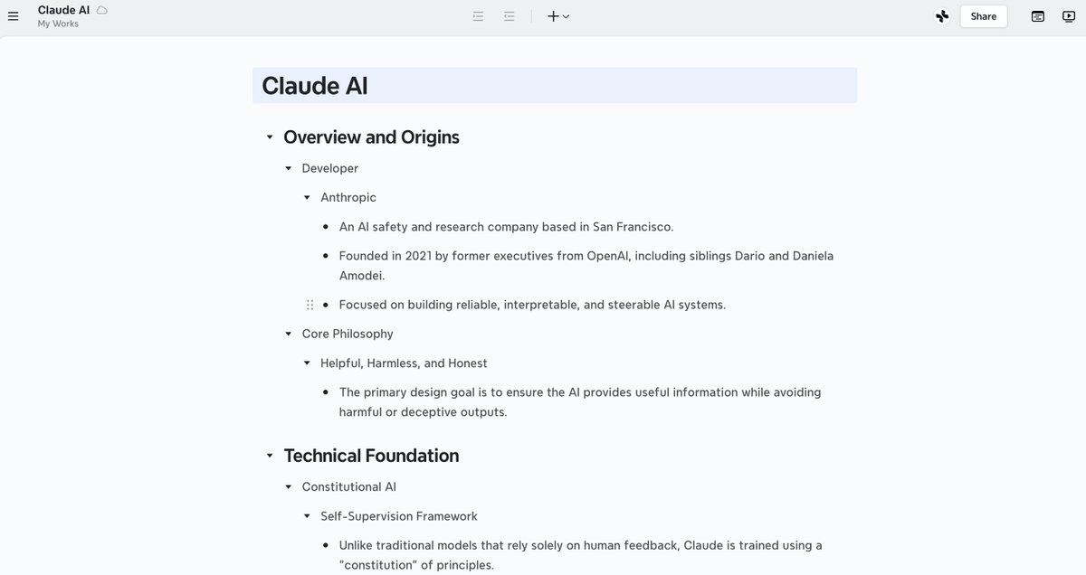Collapse the Anthropic node

tap(307, 197)
